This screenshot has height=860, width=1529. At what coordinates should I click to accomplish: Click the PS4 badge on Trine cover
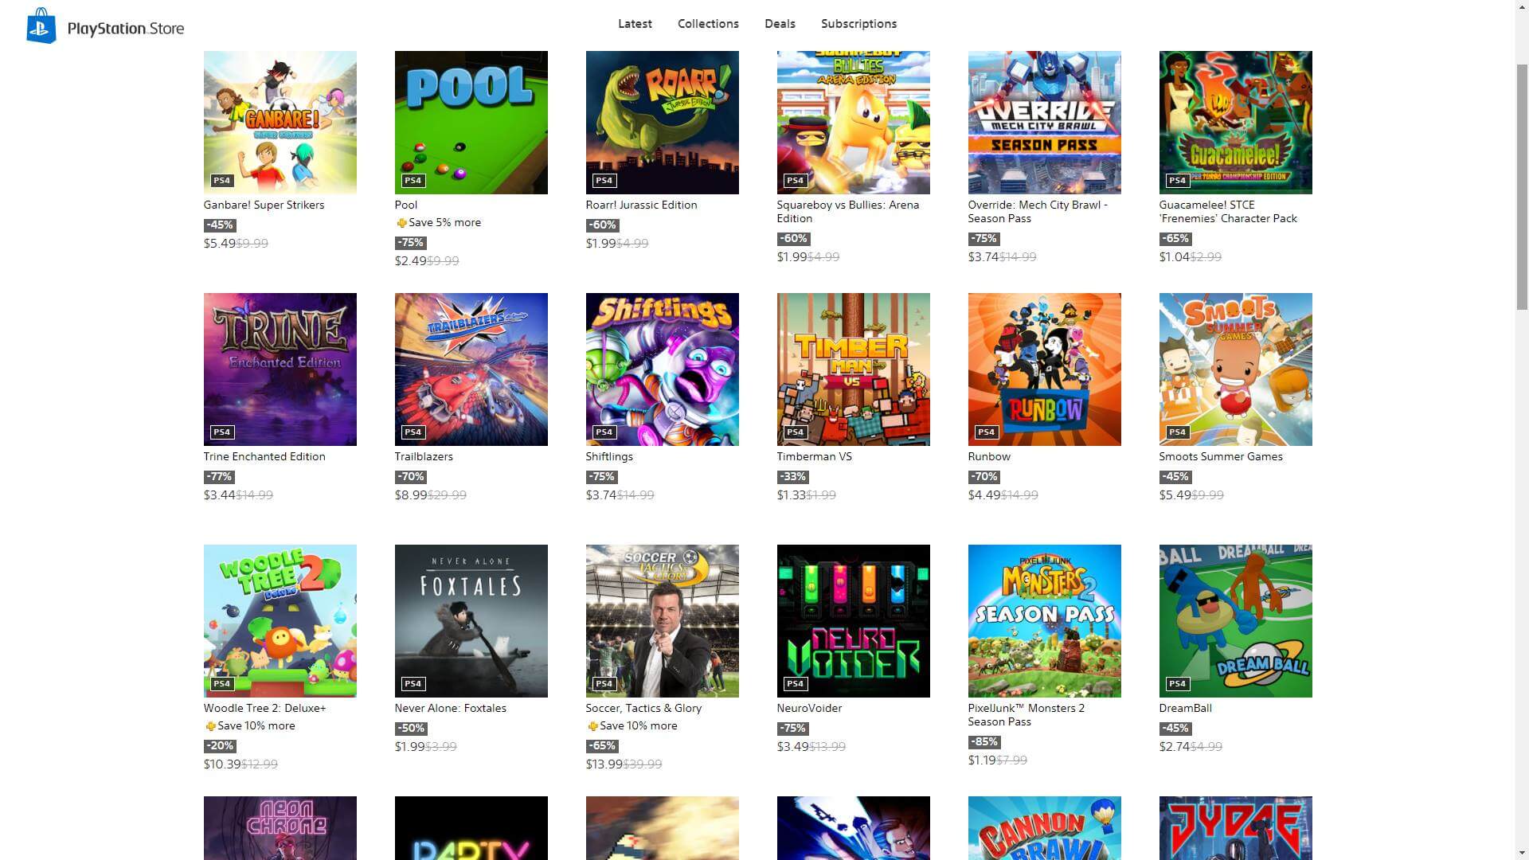point(221,432)
